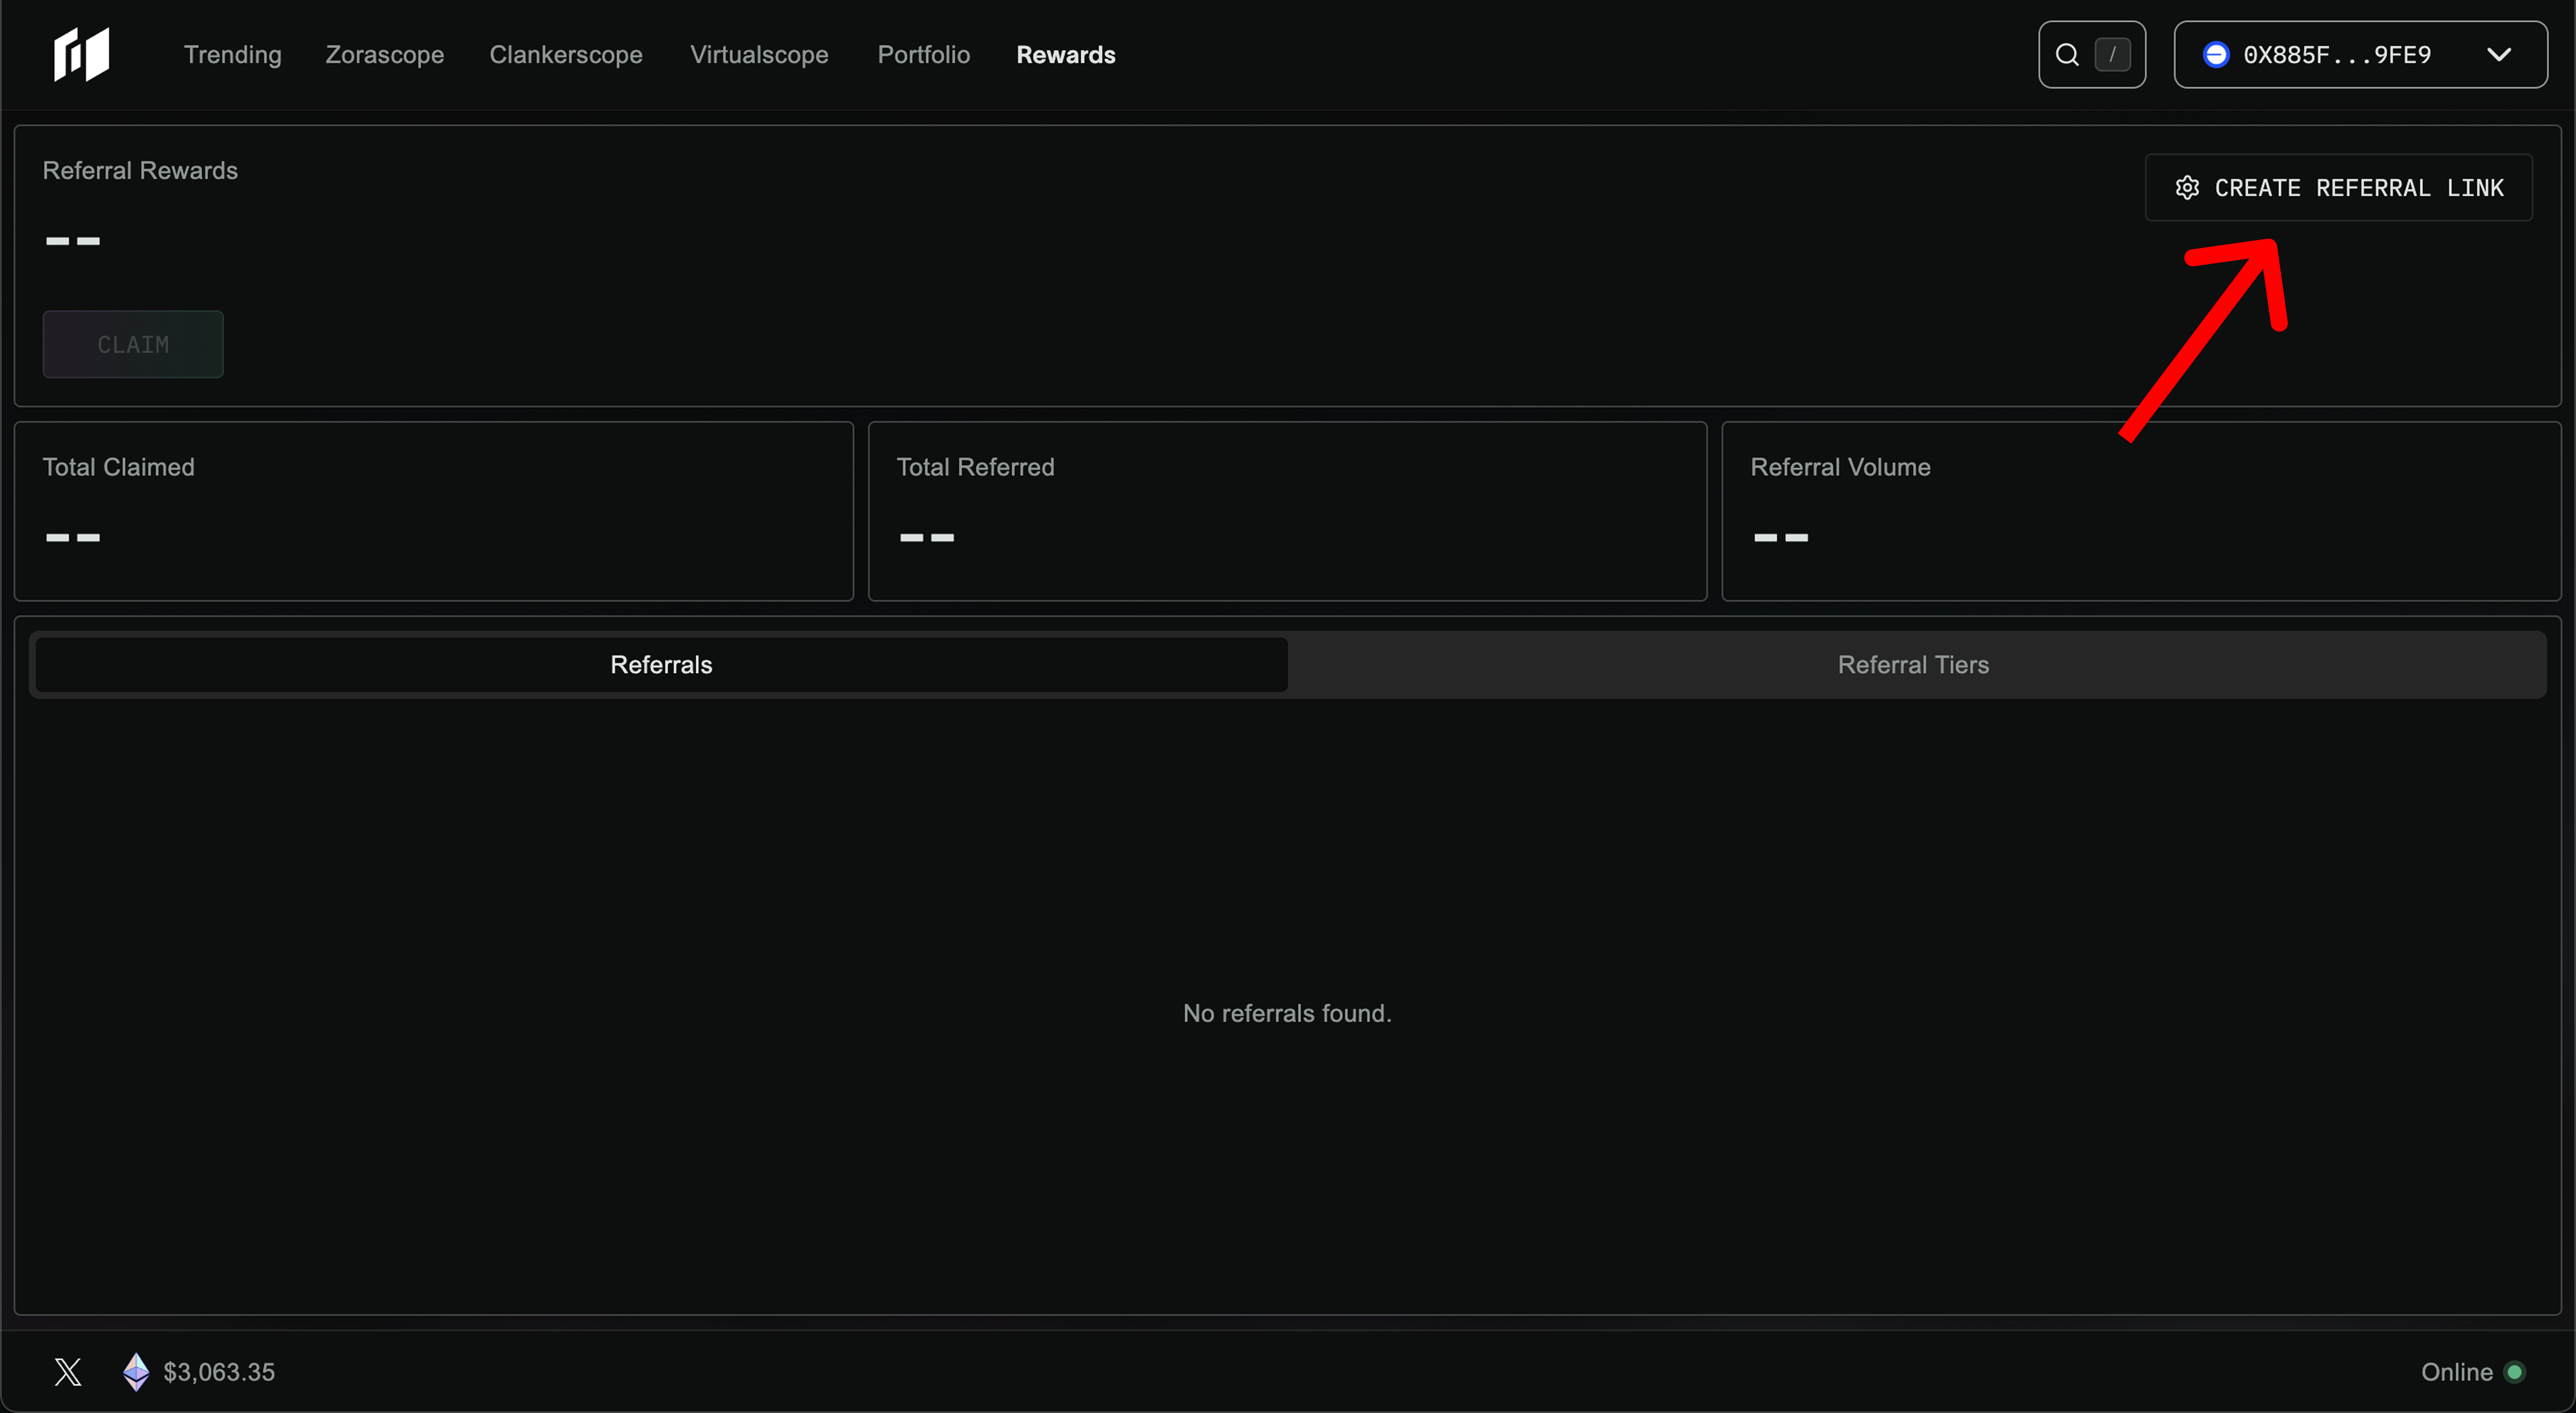
Task: Open the 0X885F...9FE9 account menu
Action: pyautogui.click(x=2337, y=55)
